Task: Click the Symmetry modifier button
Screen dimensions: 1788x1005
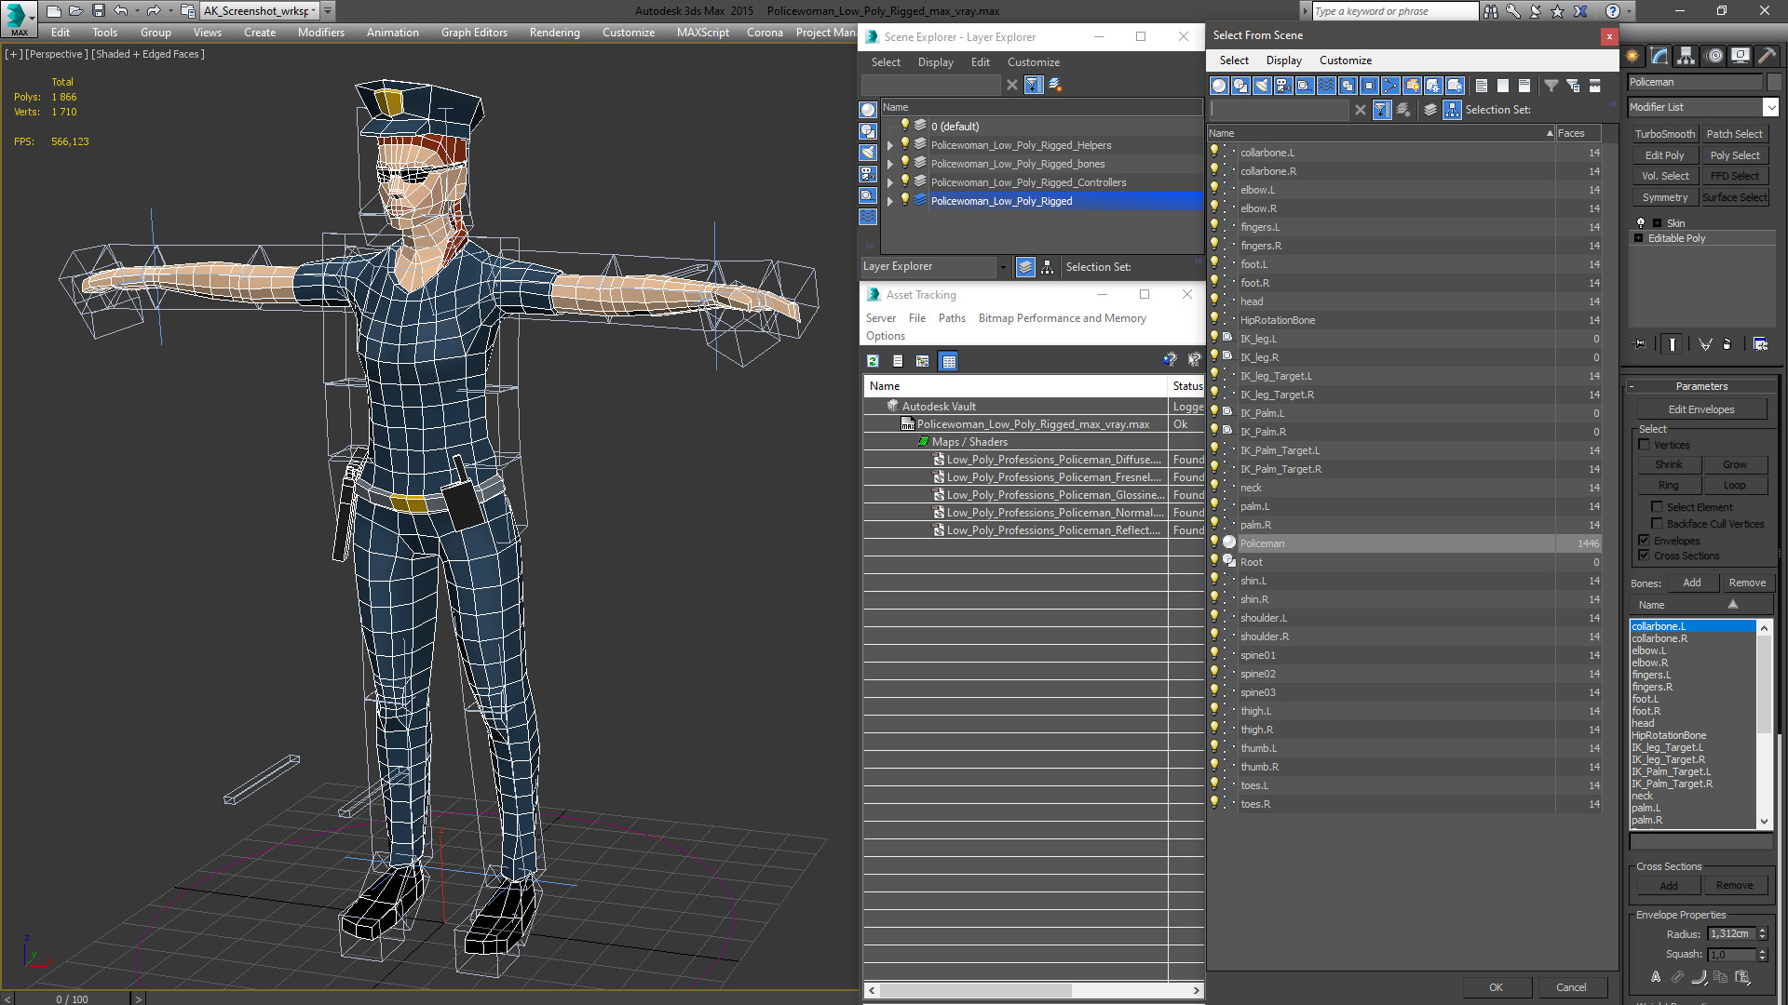Action: click(1665, 197)
